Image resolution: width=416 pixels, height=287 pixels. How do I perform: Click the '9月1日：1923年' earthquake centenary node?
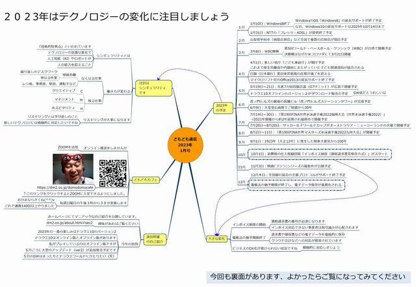pos(298,141)
